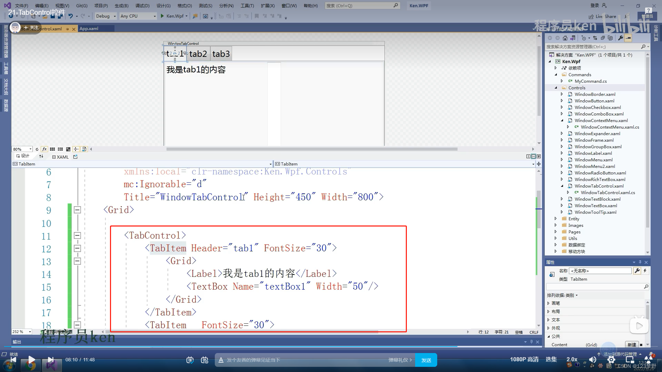
Task: Click the horizontal split pane icon
Action: click(x=534, y=157)
